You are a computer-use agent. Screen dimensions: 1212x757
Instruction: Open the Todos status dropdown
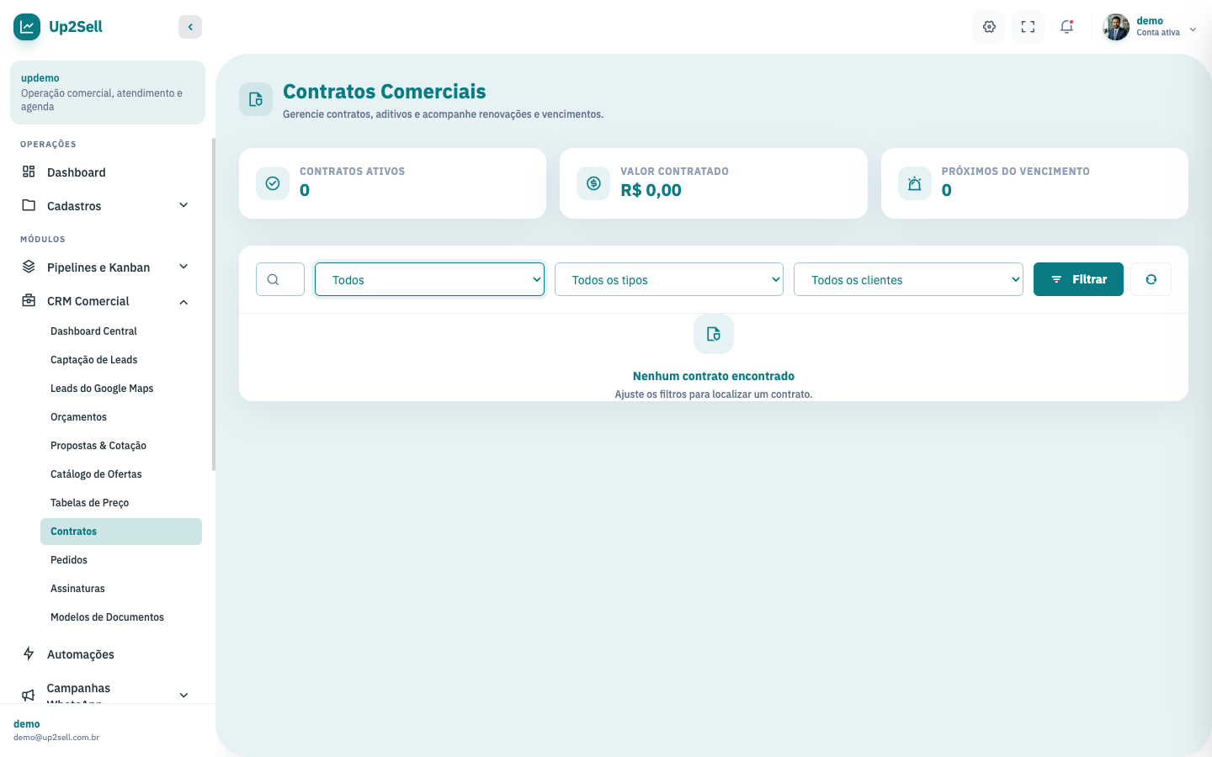click(429, 279)
